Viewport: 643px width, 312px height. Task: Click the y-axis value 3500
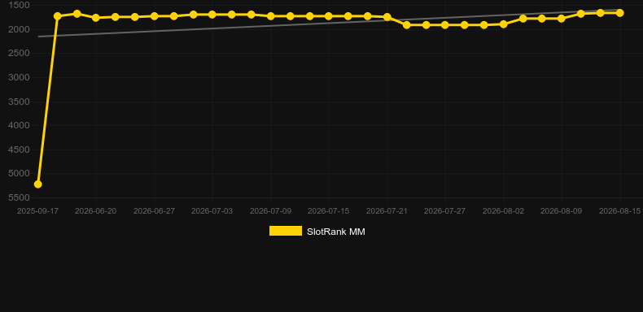20,102
